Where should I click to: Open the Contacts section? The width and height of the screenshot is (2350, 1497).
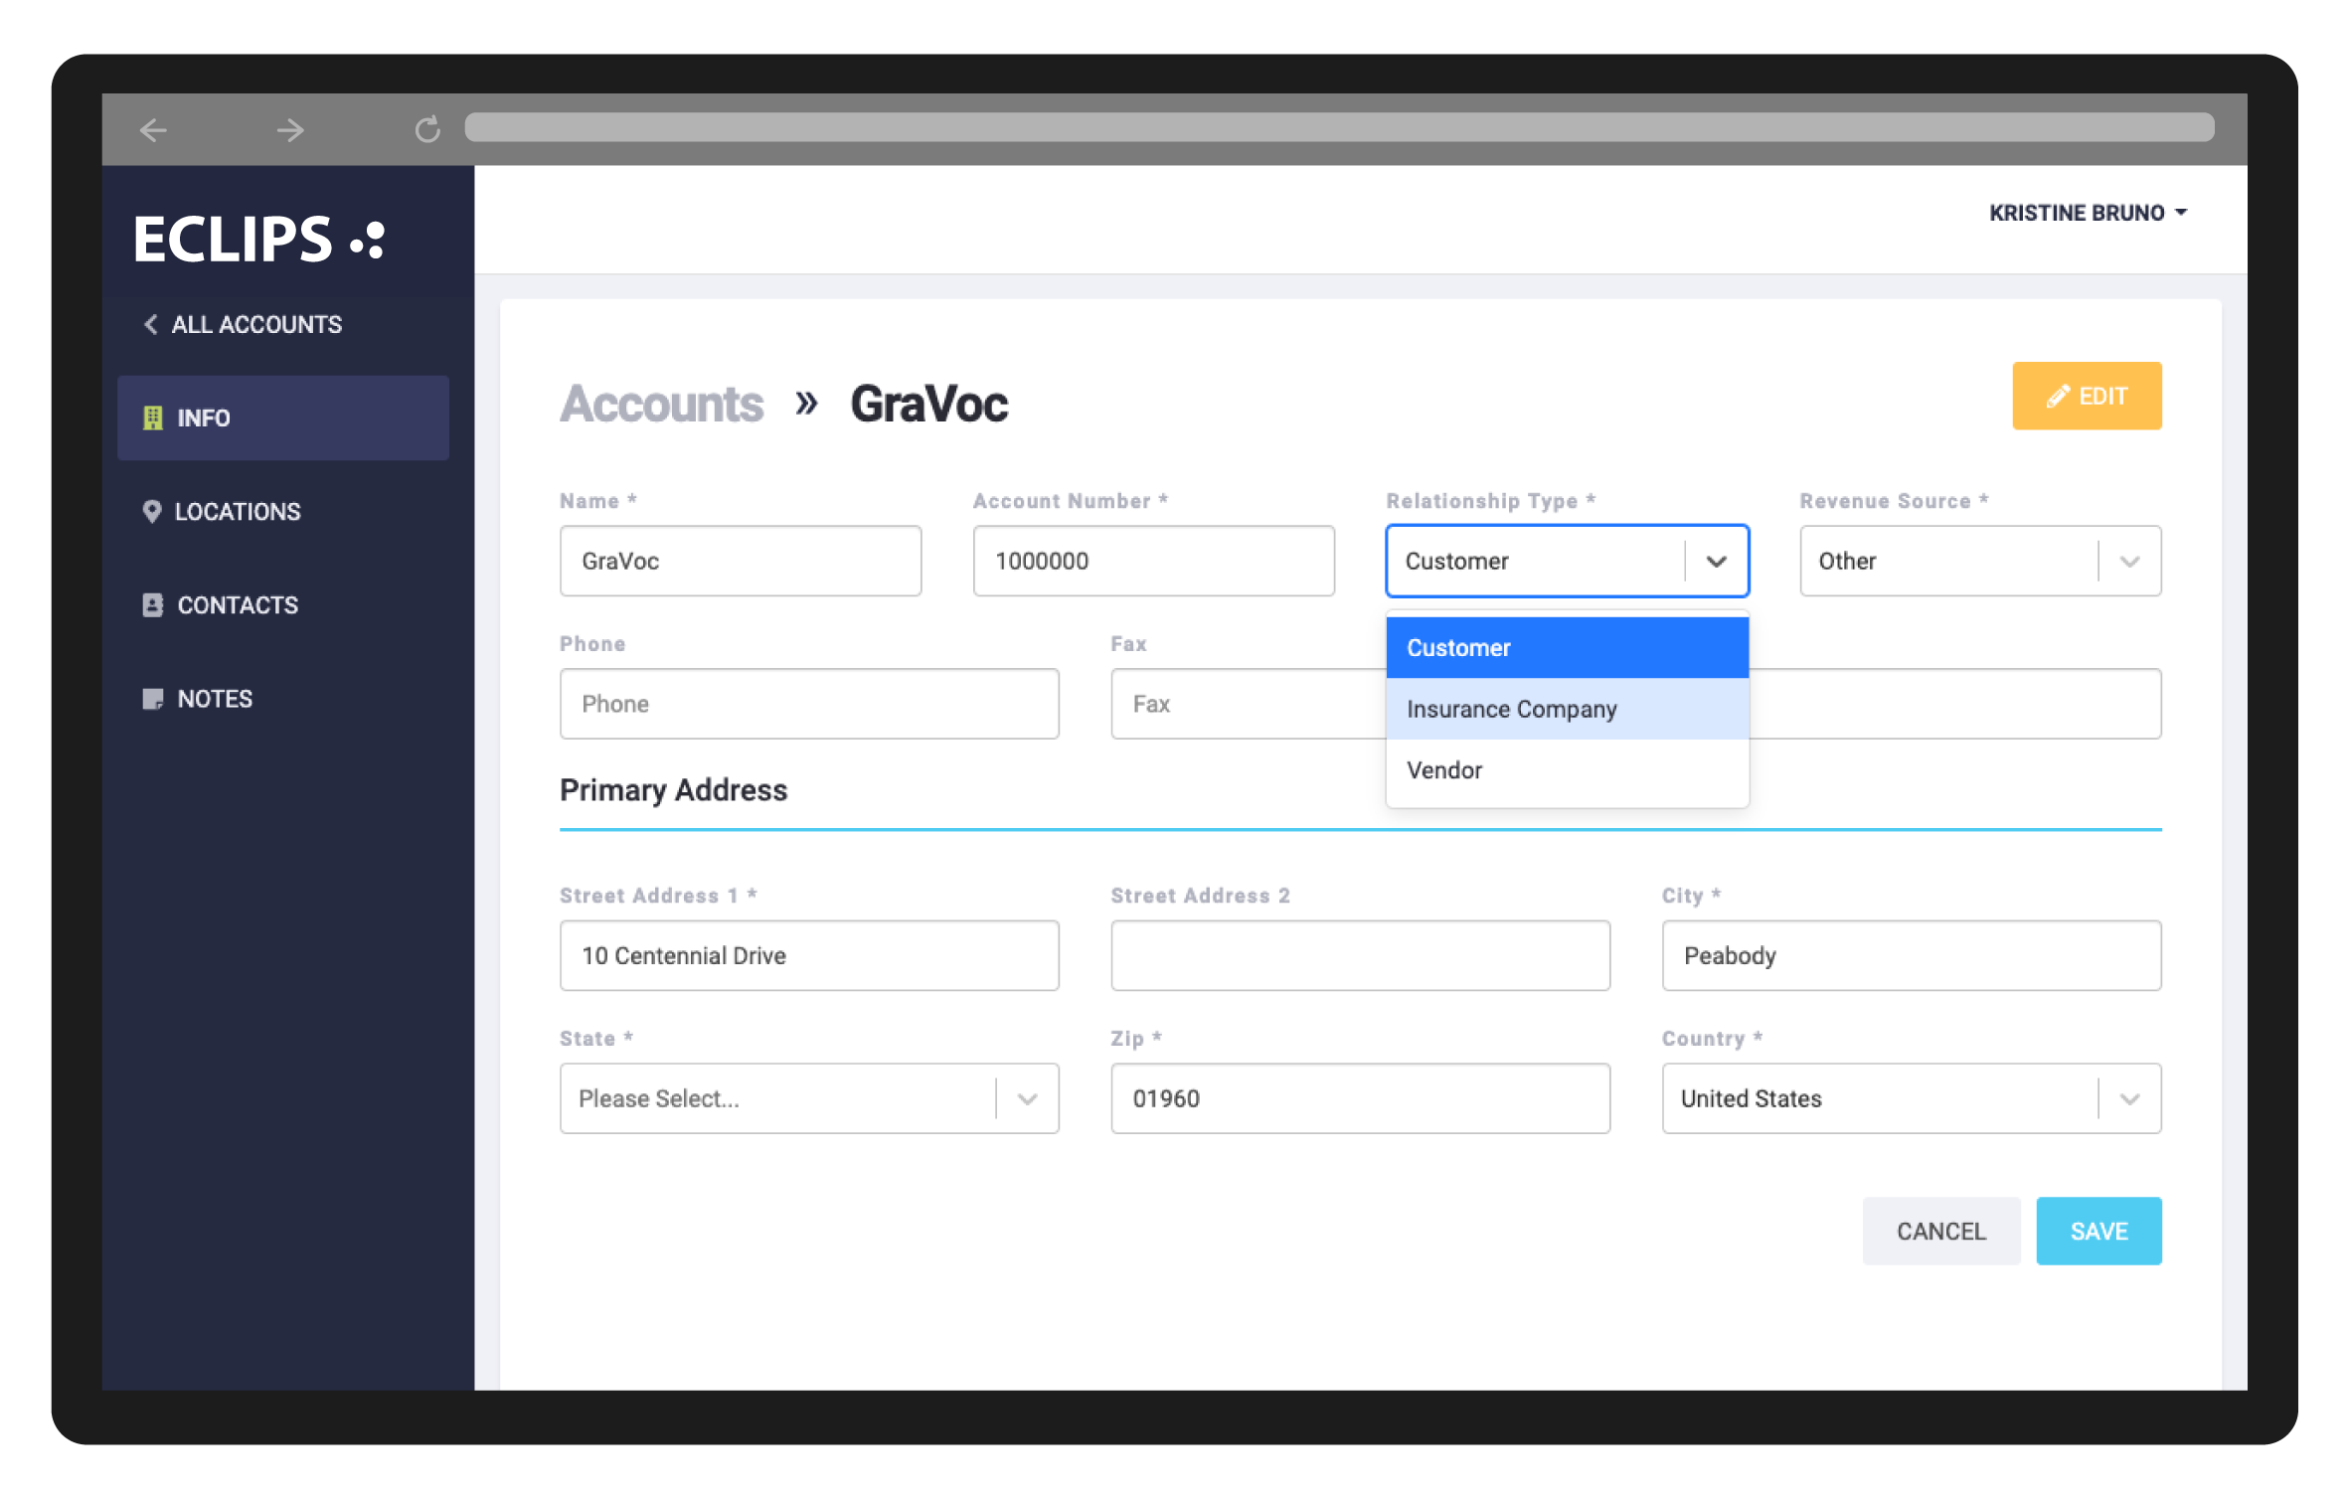[283, 604]
